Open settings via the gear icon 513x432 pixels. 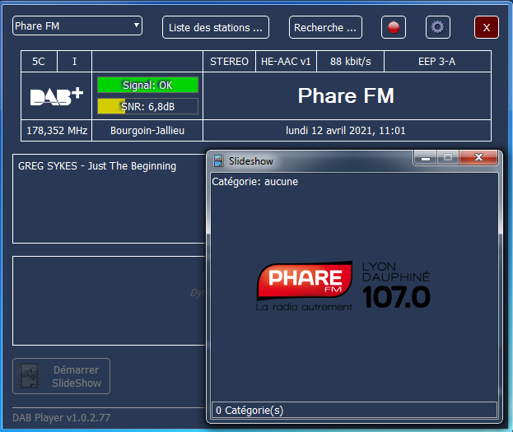pos(438,27)
